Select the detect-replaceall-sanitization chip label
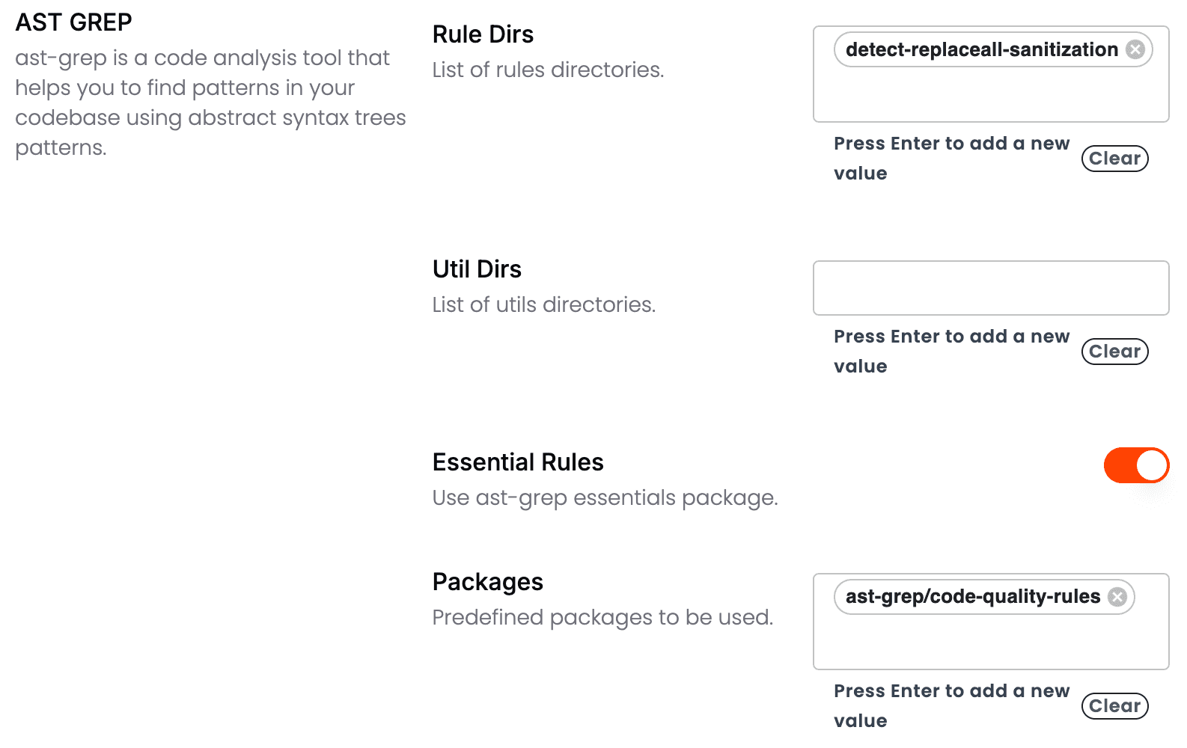The image size is (1187, 748). click(x=981, y=49)
